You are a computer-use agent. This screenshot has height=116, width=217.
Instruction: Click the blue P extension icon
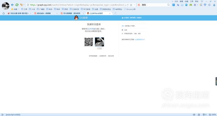pyautogui.click(x=173, y=5)
